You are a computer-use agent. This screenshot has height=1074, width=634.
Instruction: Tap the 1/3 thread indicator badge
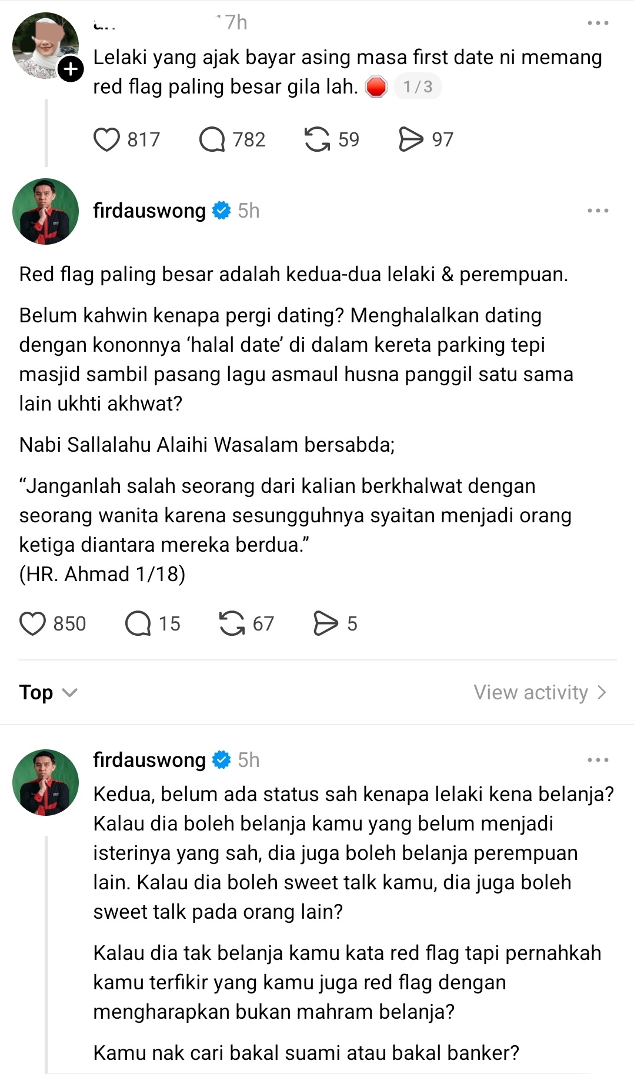click(418, 86)
